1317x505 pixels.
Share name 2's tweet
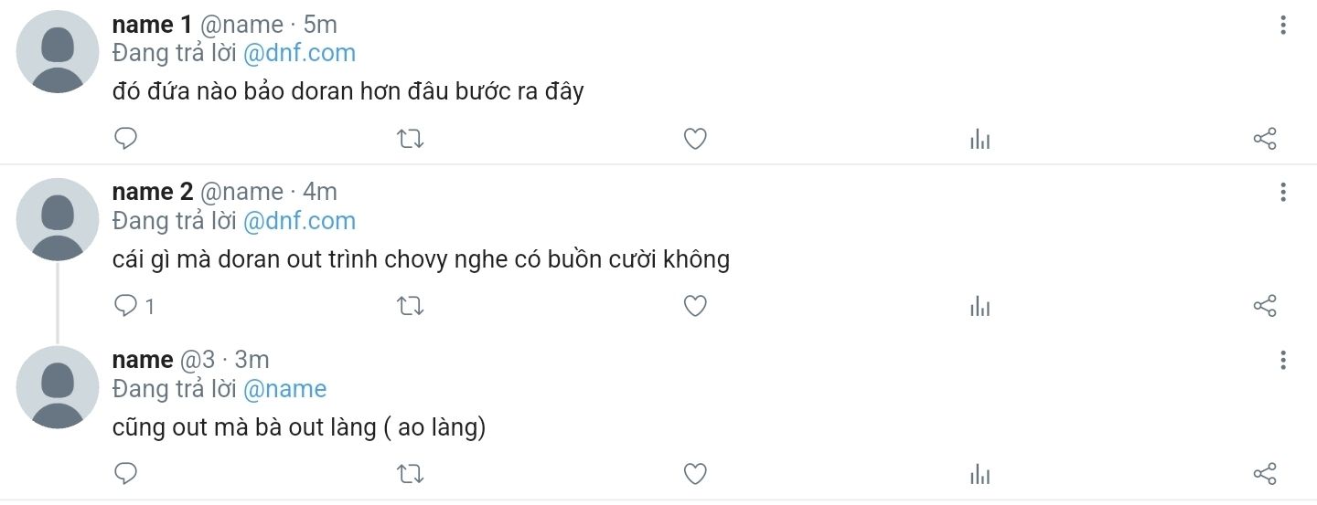pyautogui.click(x=1264, y=306)
